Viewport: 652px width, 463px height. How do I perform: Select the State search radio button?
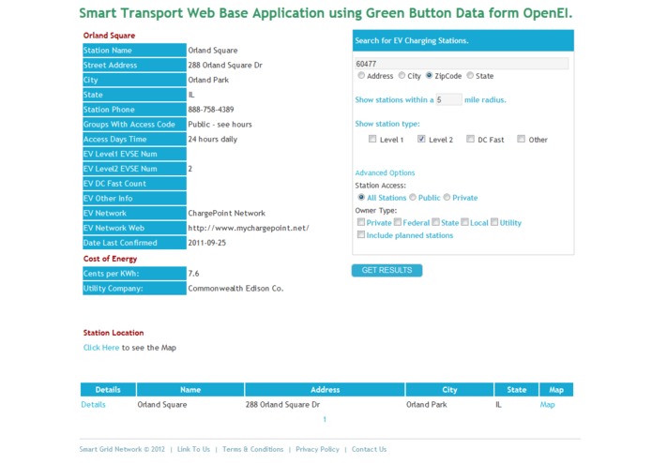tap(470, 76)
